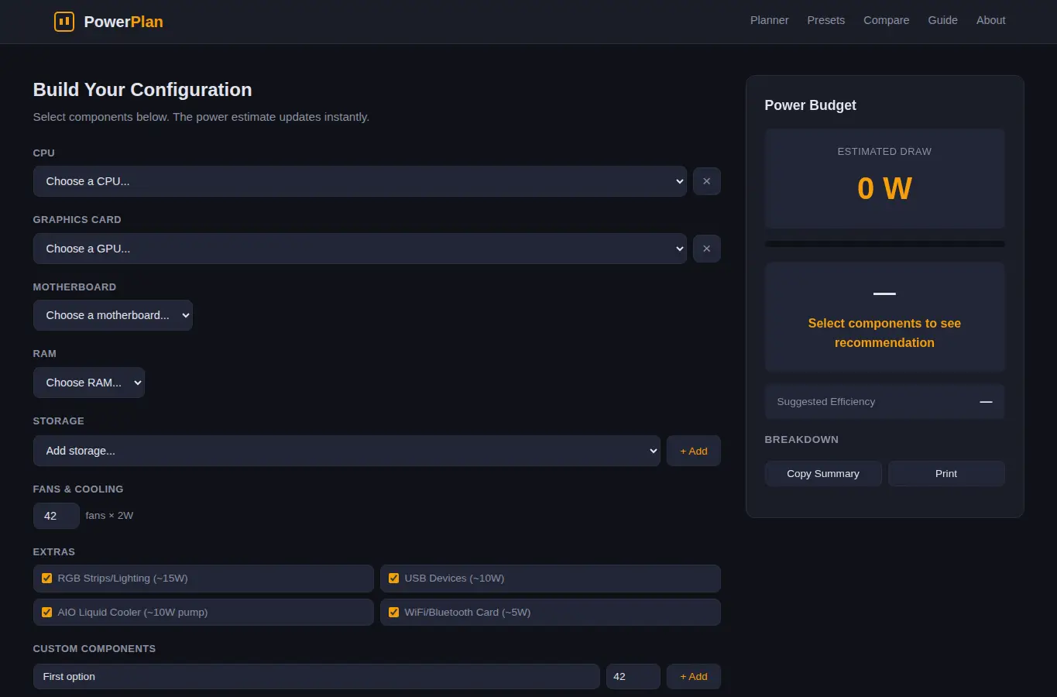Print the power budget summary
Viewport: 1057px width, 697px height.
[946, 474]
